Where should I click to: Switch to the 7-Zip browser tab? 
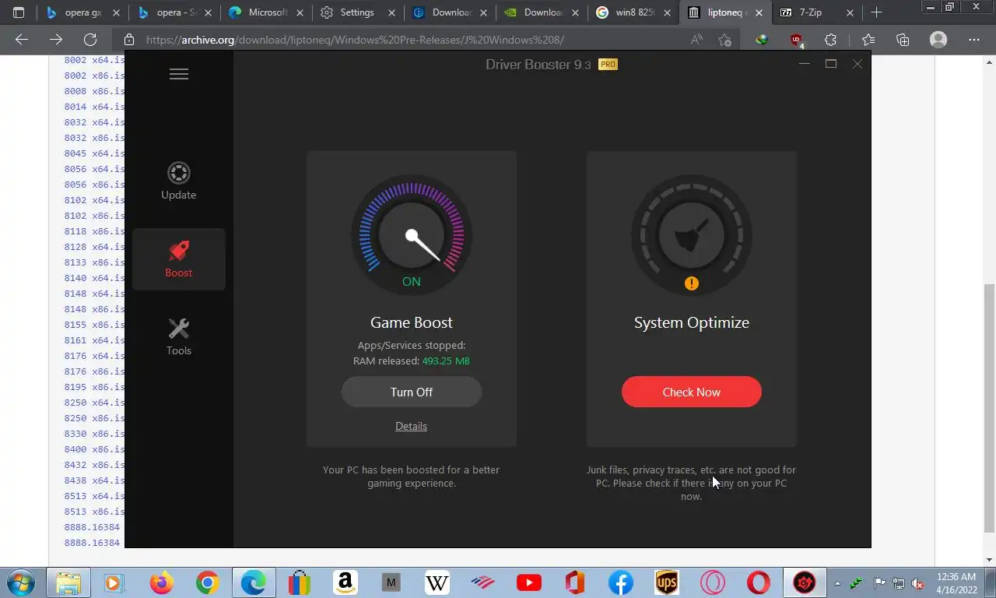[x=816, y=12]
